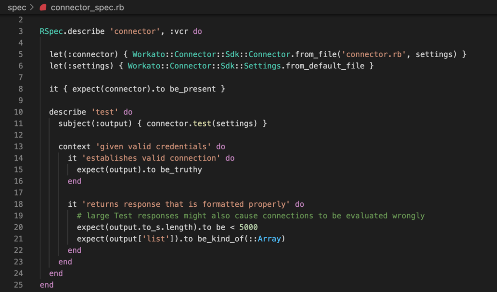
Task: Open the 'spec' folder breadcrumb
Action: click(x=17, y=8)
